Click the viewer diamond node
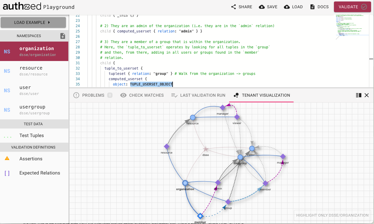This screenshot has height=224, width=374. [x=237, y=117]
